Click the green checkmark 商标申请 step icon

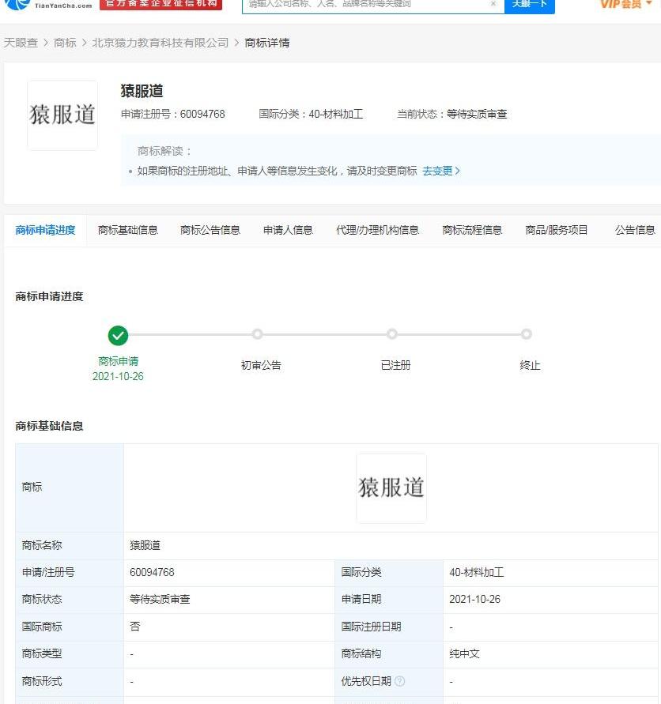118,335
